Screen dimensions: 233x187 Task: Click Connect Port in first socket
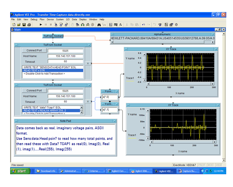(x=33, y=50)
